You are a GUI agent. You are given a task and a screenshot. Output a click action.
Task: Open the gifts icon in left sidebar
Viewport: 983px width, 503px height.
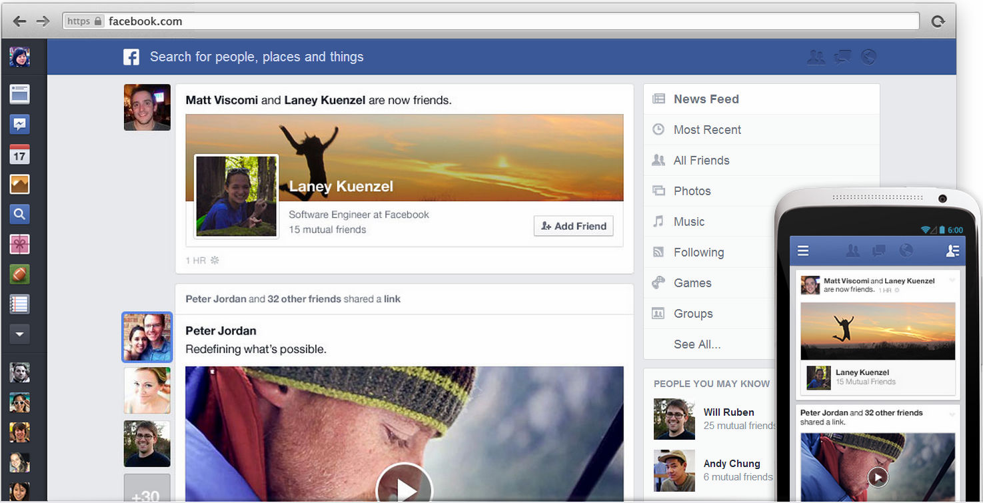(x=19, y=245)
